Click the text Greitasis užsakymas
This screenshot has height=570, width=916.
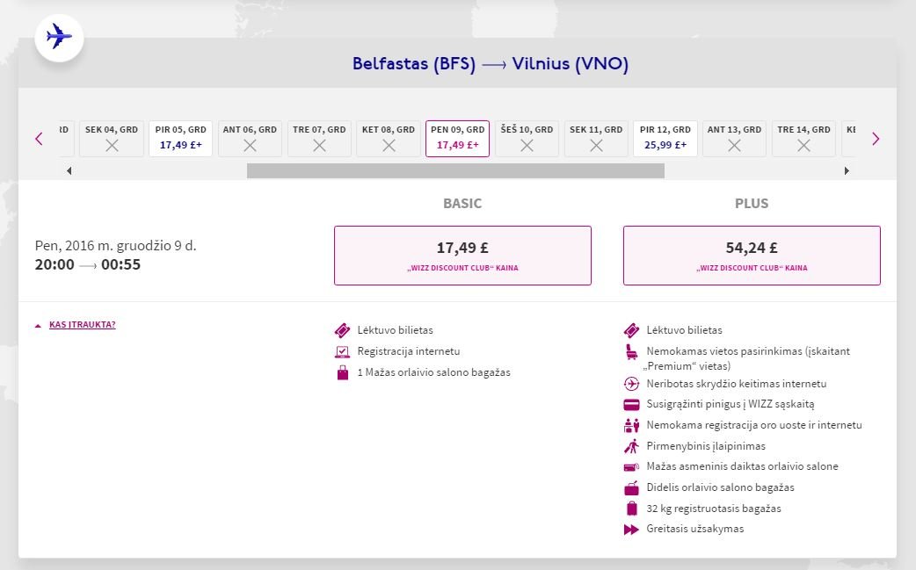click(695, 530)
